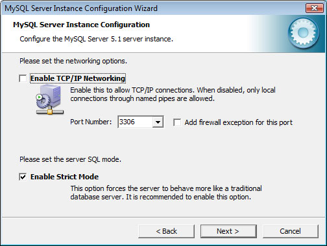This screenshot has width=327, height=246.
Task: Click the 'Please set the server SQL mode' text
Action: pos(70,159)
